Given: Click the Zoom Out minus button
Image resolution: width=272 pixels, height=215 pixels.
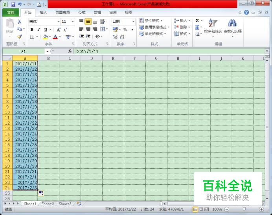Looking at the screenshot, I should (227, 209).
